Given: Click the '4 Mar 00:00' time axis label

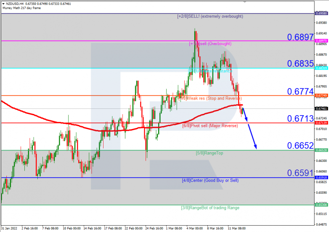Looking at the screenshot, I should (194, 229).
